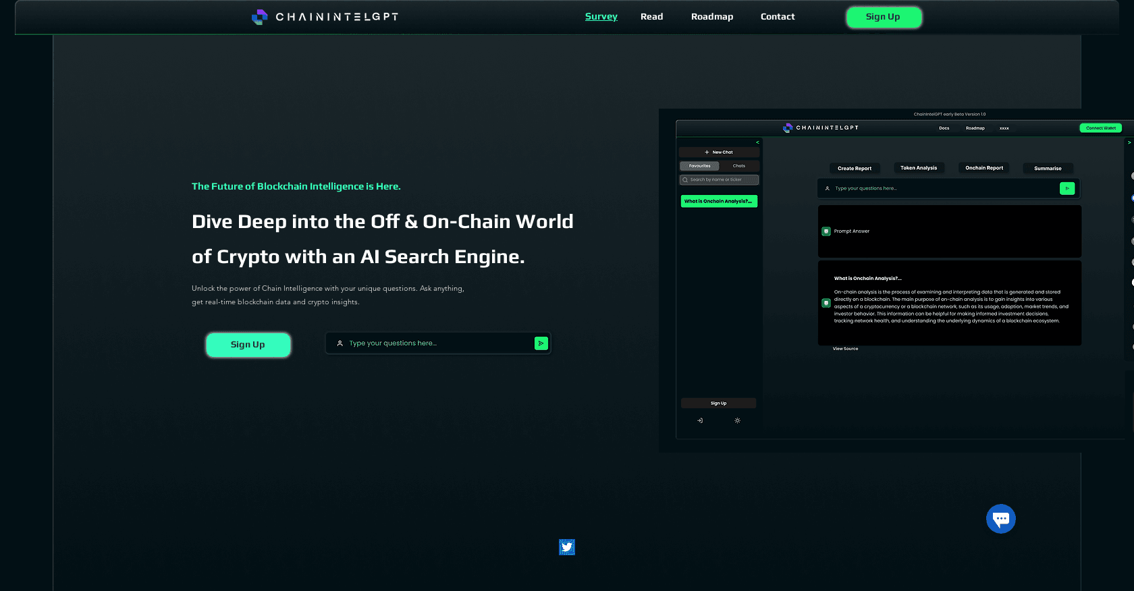Click View Source link under the preview answer
Image resolution: width=1134 pixels, height=591 pixels.
[845, 349]
